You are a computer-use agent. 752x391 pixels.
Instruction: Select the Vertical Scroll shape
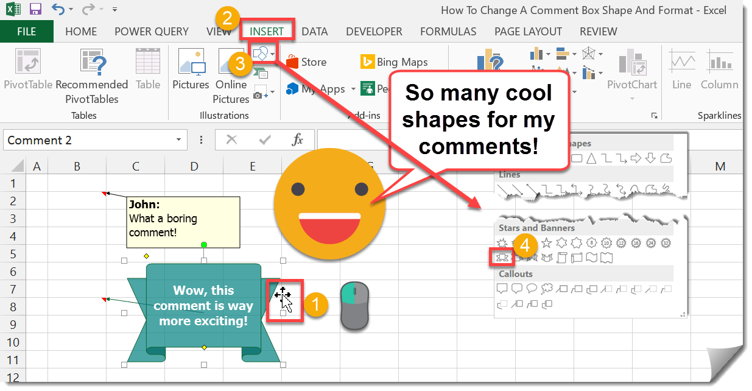[561, 258]
